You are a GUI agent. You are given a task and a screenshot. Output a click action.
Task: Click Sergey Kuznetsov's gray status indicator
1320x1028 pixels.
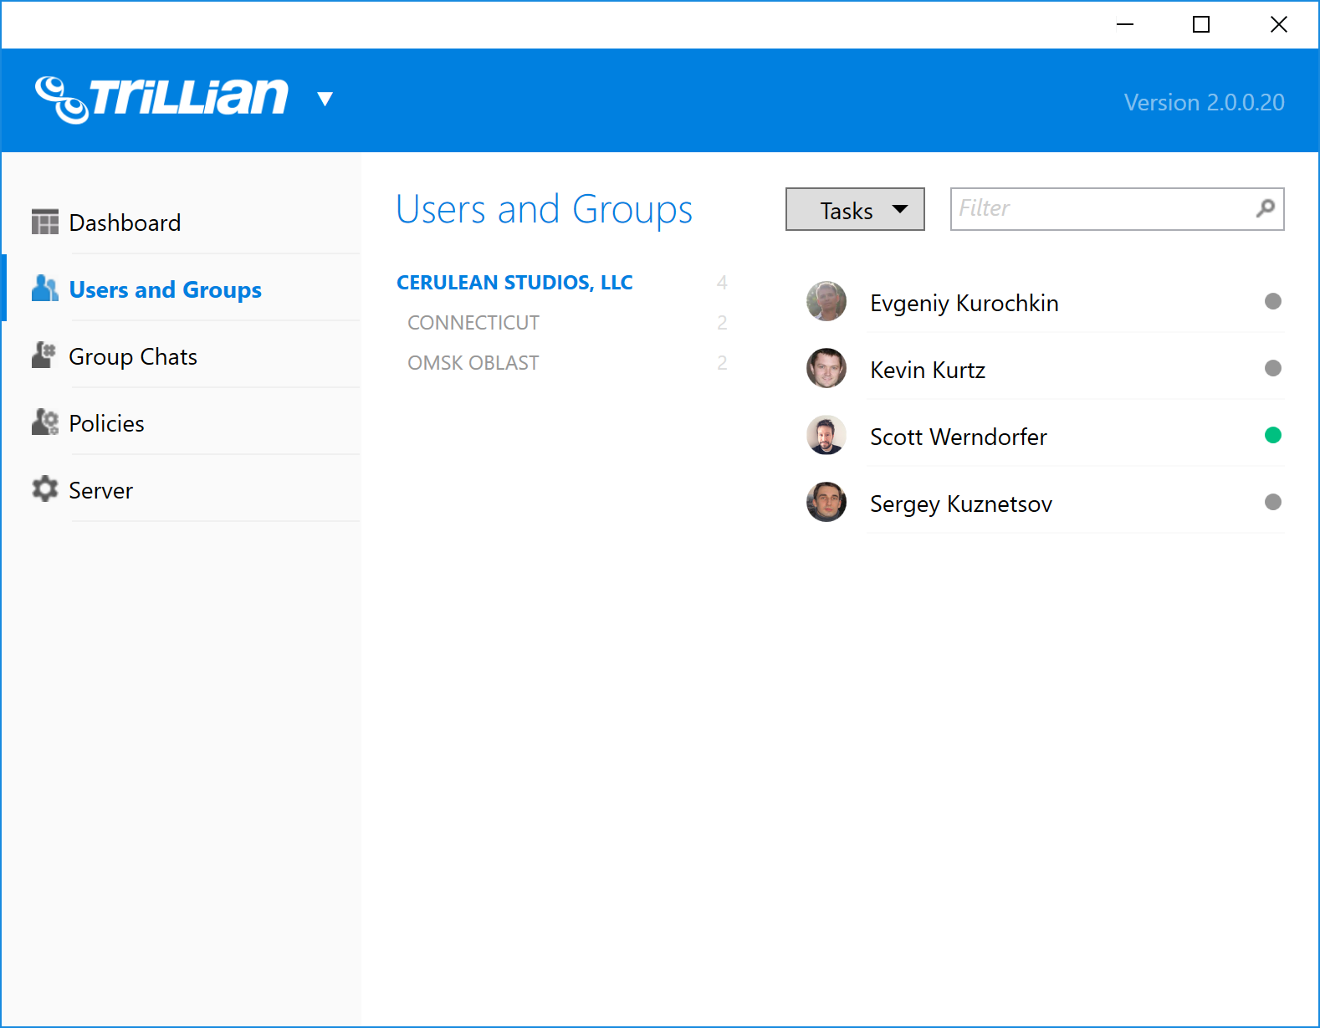(x=1272, y=502)
